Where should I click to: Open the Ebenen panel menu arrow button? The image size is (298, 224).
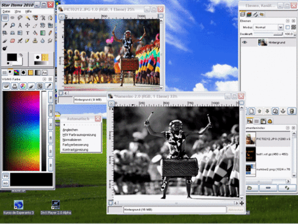[287, 21]
